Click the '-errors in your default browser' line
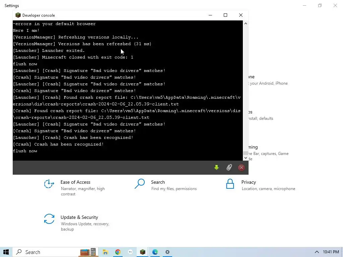 [x=54, y=24]
